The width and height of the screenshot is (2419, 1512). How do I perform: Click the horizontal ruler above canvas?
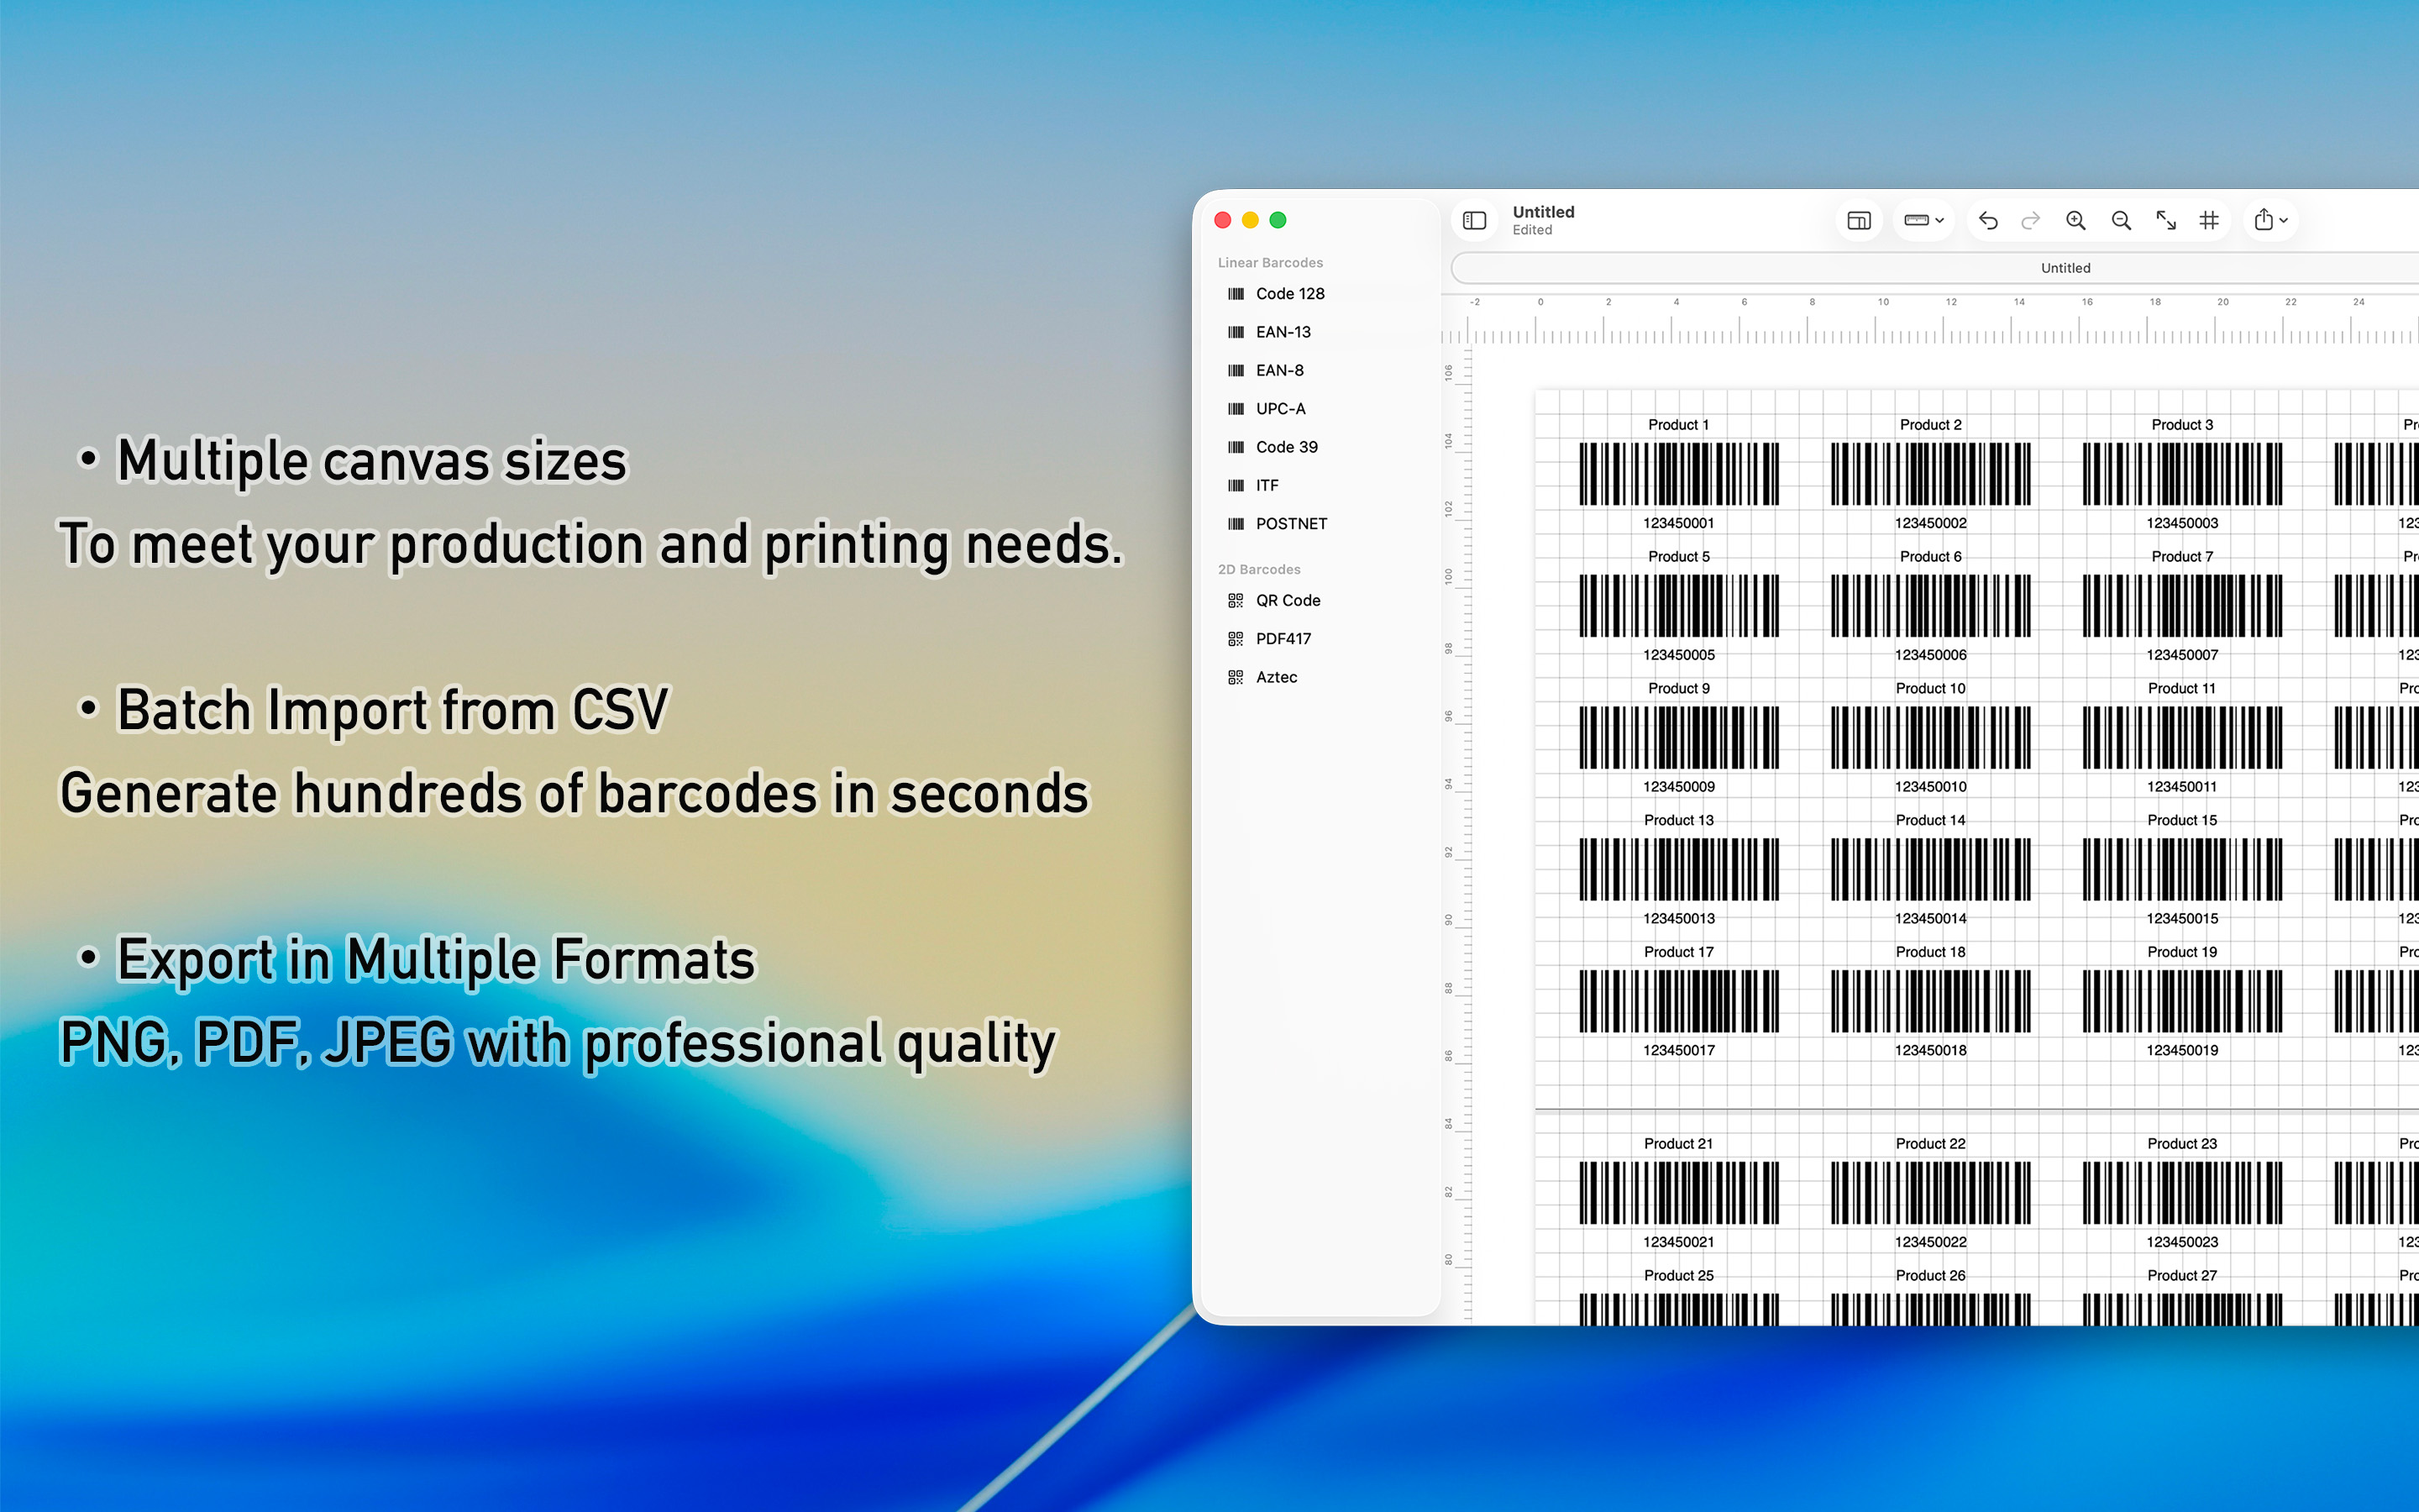coord(1930,320)
